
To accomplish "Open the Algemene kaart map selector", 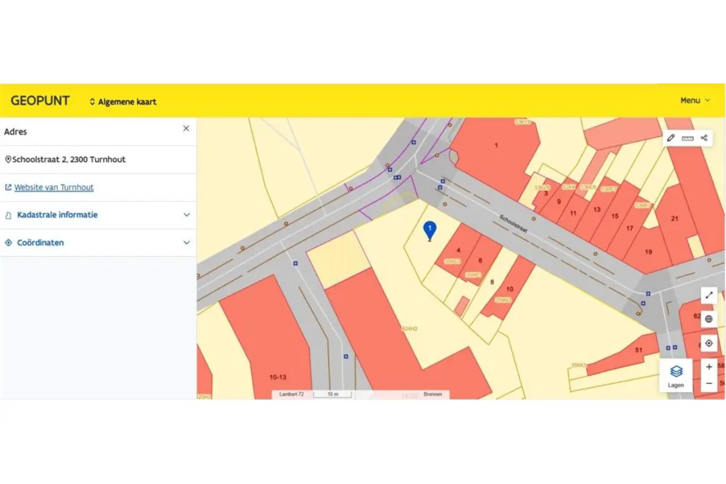I will pos(123,102).
